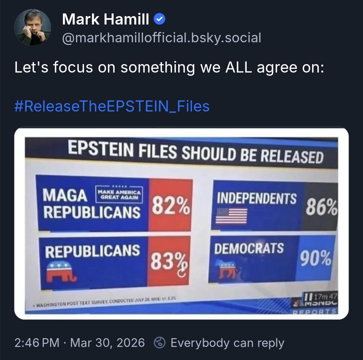Click the Everybody can reply label
Viewport: 363px width, 360px height.
(227, 343)
